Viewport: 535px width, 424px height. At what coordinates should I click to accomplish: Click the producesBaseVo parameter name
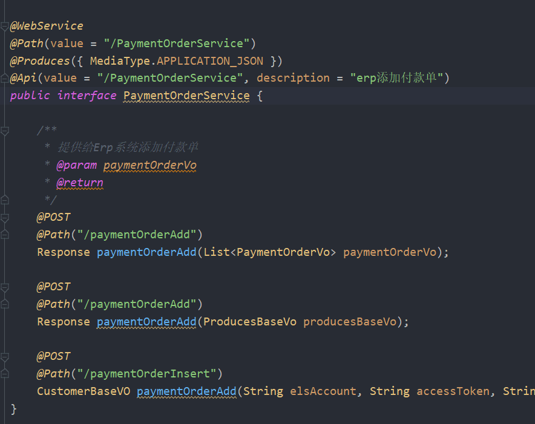pos(350,322)
